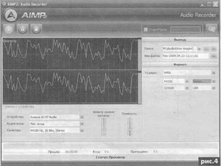
Task: Start recording with the record button
Action: click(9, 30)
